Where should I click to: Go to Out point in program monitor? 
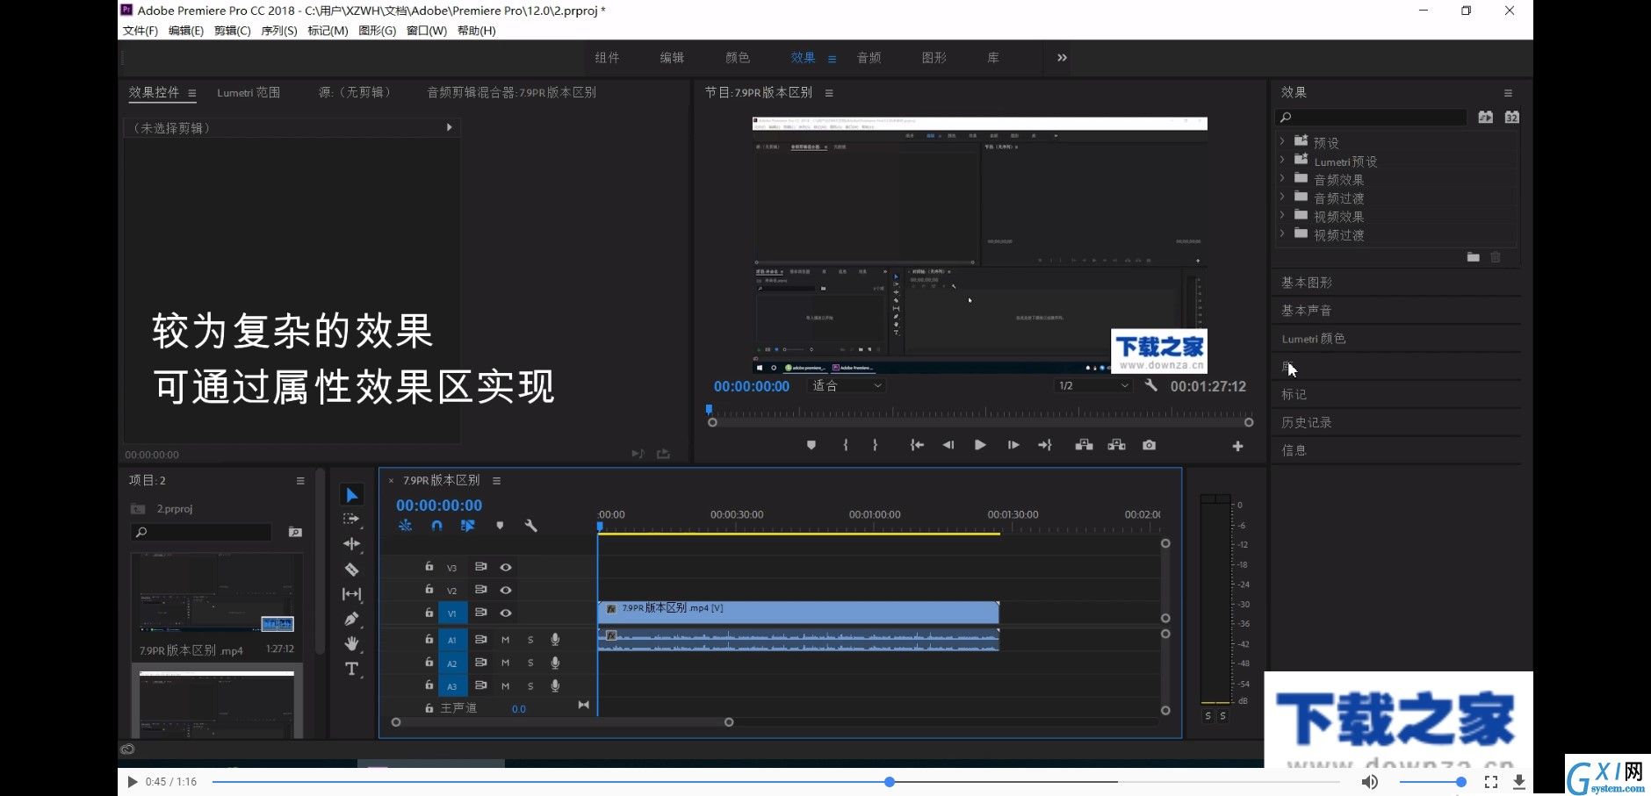(1045, 445)
